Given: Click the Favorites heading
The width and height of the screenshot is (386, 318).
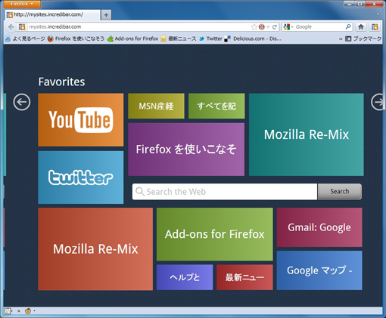Looking at the screenshot, I should coord(61,82).
